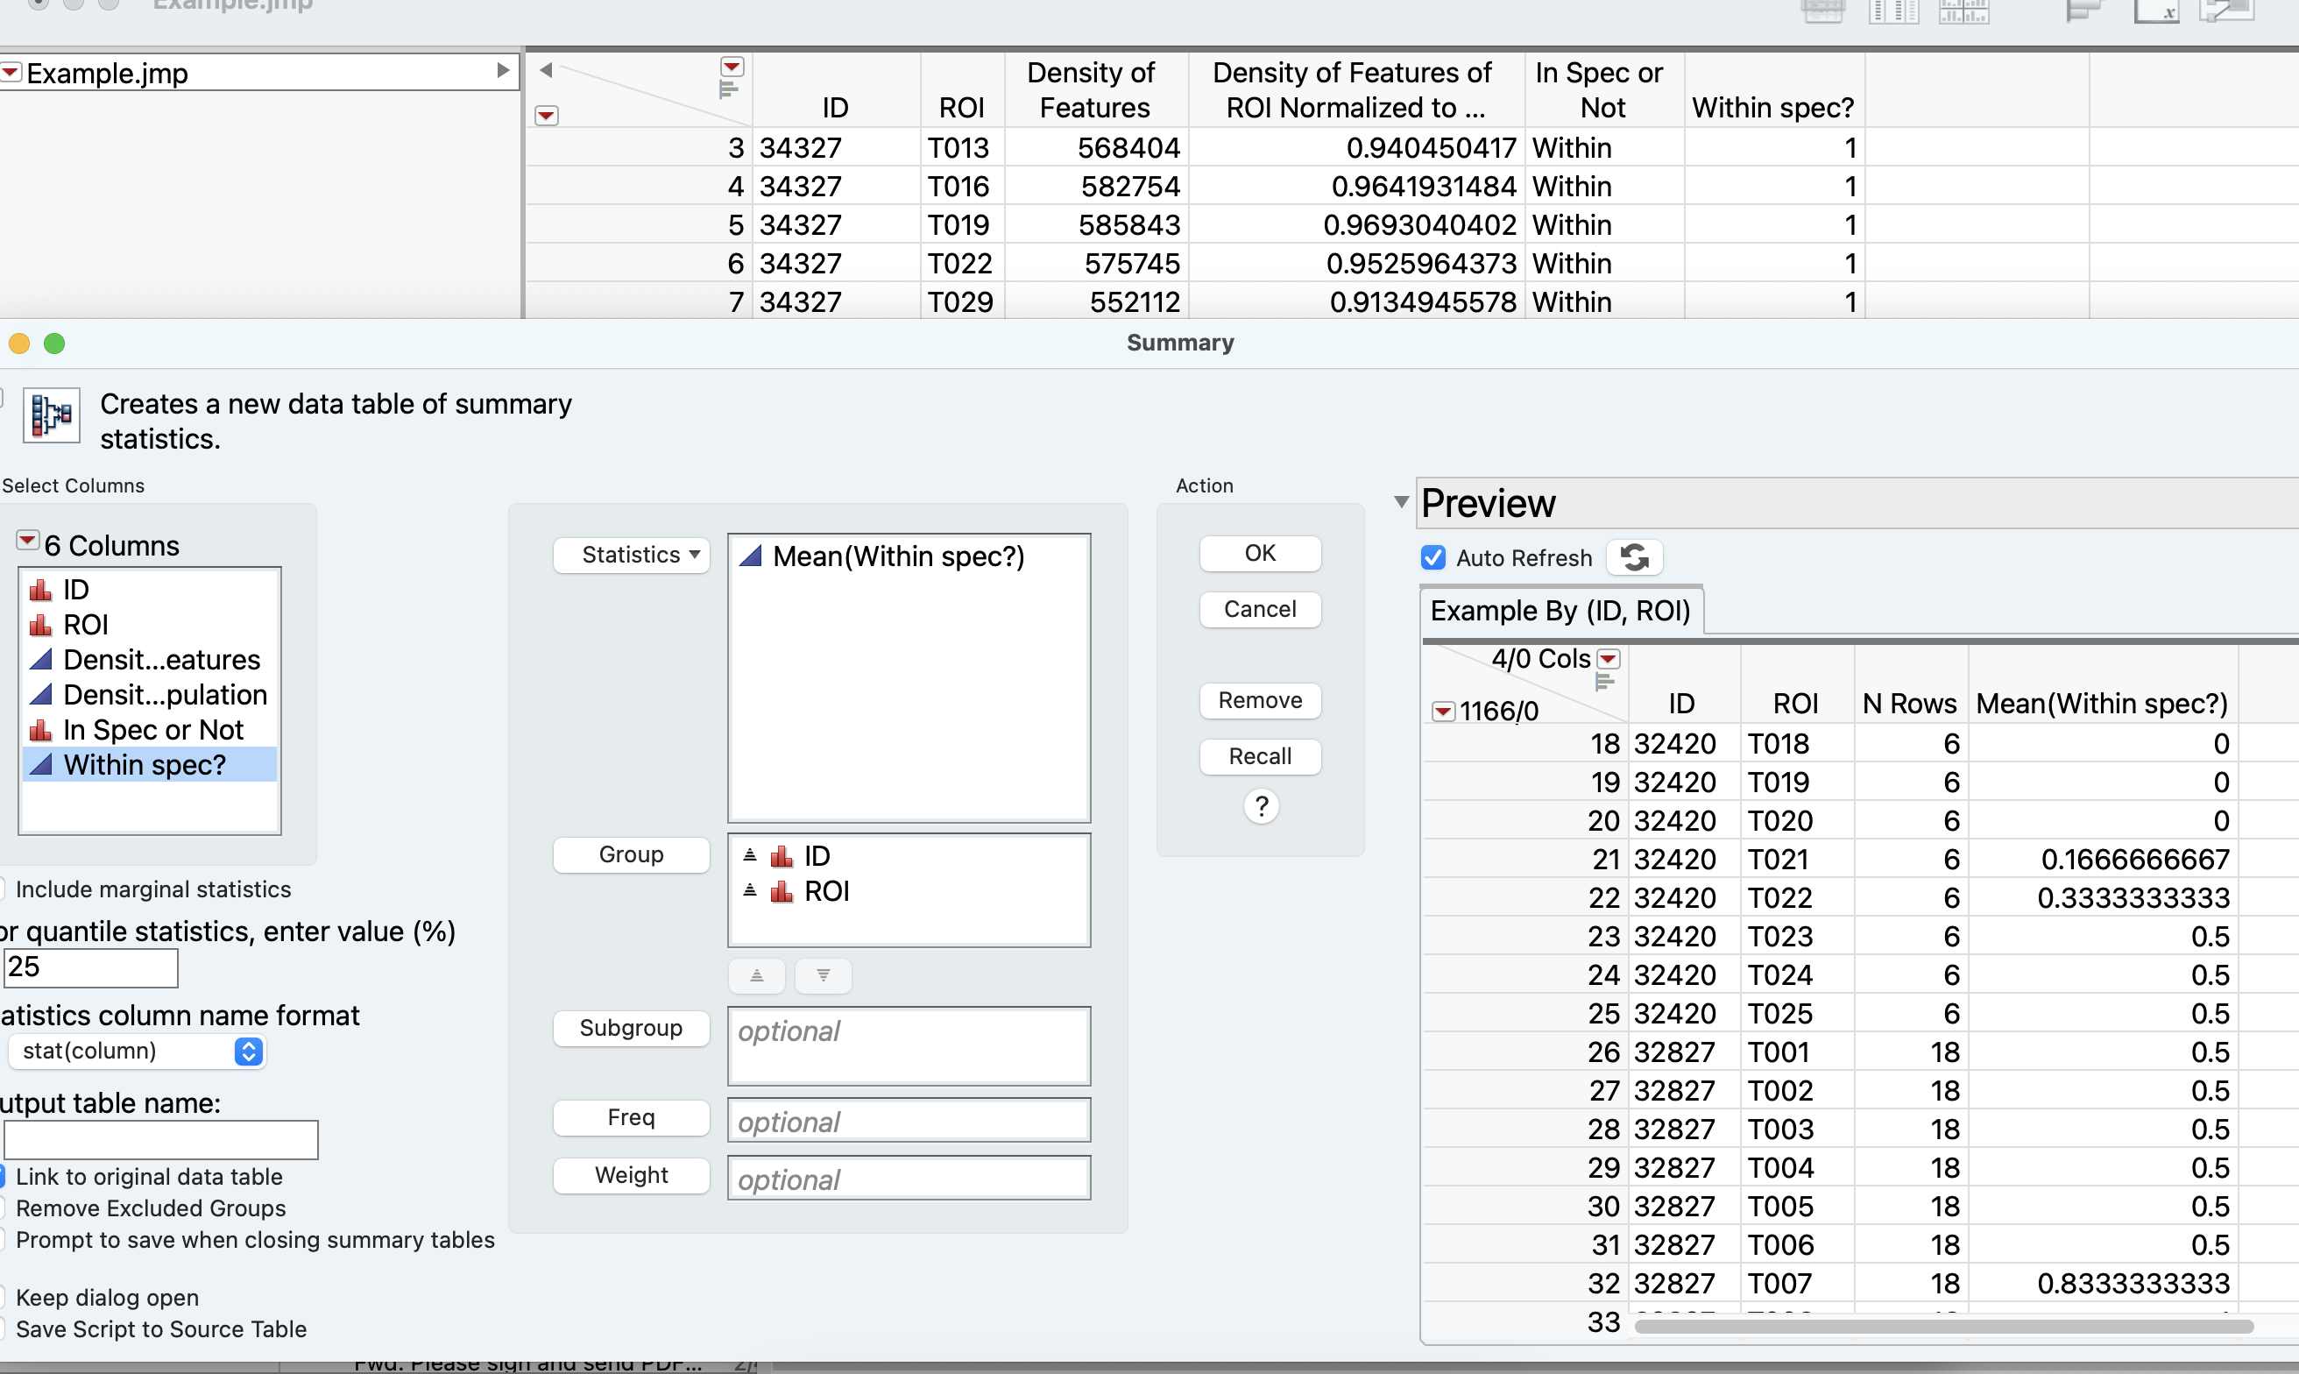Click the help question mark button
Screen dimensions: 2299x1374
[1260, 805]
